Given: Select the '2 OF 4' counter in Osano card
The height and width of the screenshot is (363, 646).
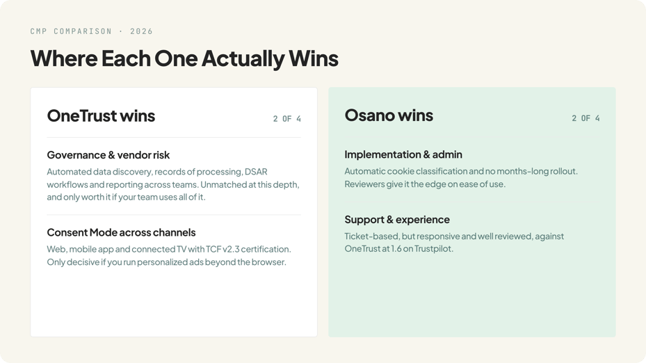Looking at the screenshot, I should tap(586, 118).
